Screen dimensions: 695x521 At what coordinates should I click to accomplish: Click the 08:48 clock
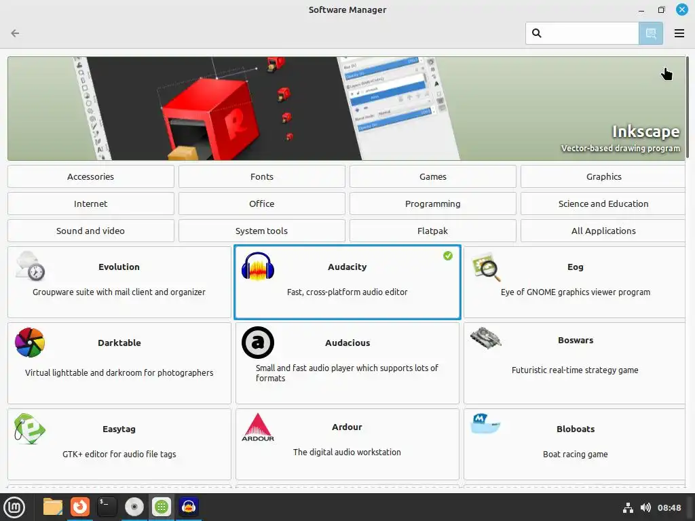tap(669, 507)
